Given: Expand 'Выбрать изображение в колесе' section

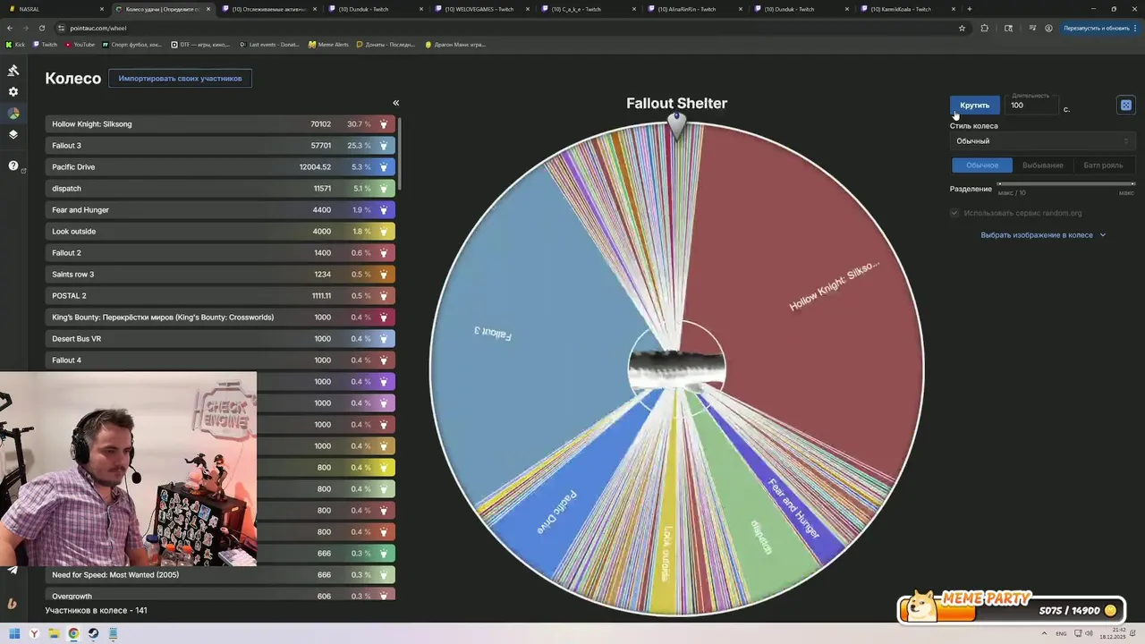Looking at the screenshot, I should pos(1043,235).
